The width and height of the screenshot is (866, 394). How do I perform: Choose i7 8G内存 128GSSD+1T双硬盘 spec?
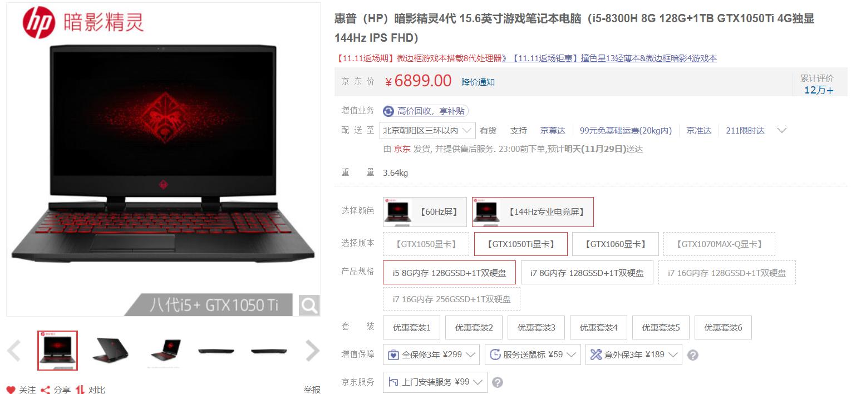587,273
